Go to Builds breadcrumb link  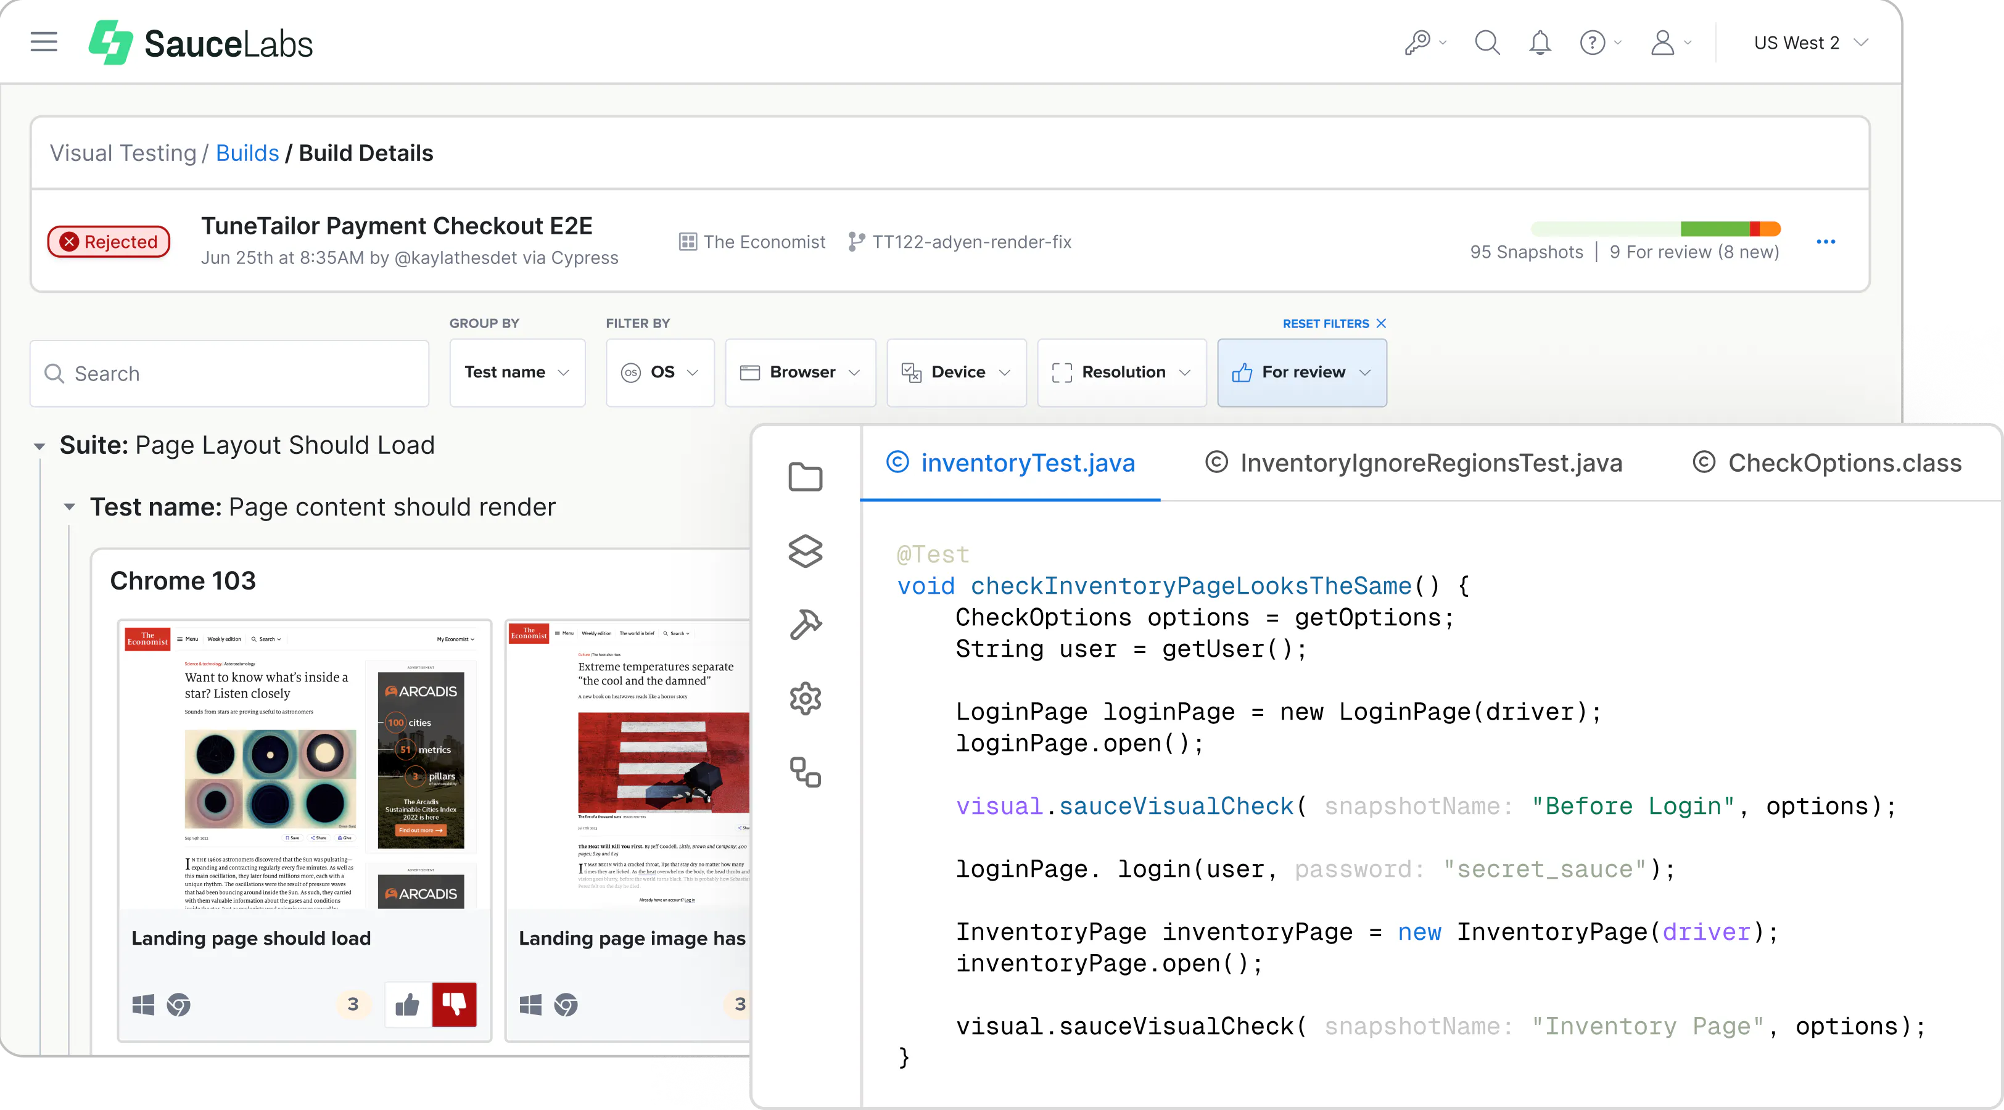click(x=247, y=152)
